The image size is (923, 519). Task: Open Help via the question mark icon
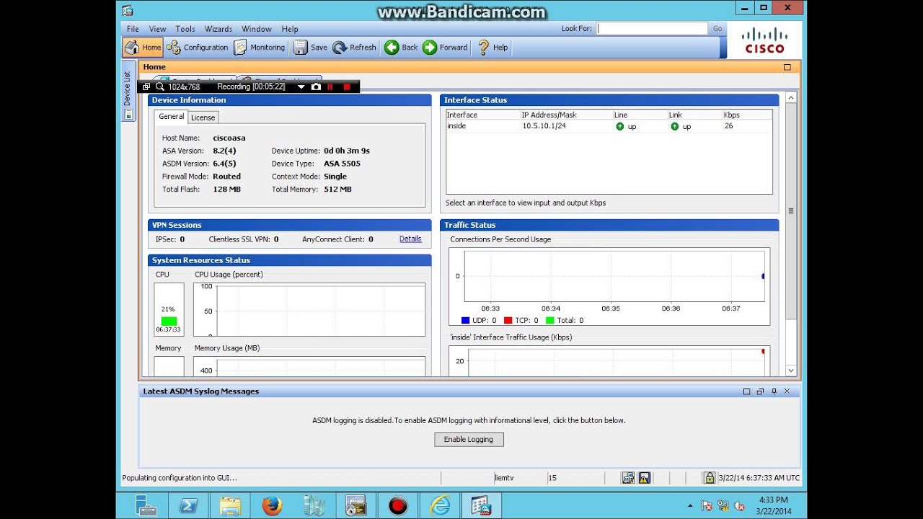pos(483,48)
